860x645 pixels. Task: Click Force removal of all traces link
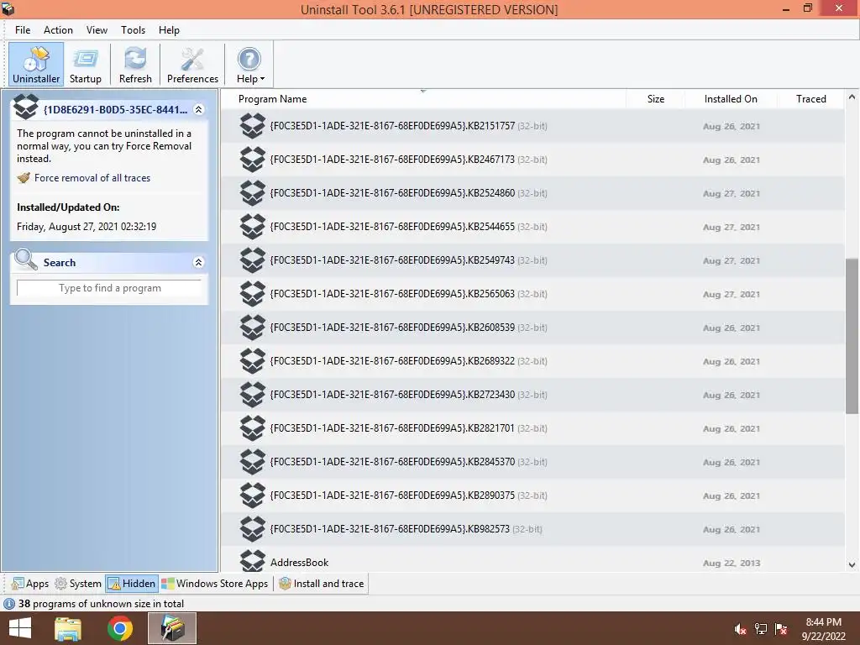click(x=92, y=178)
